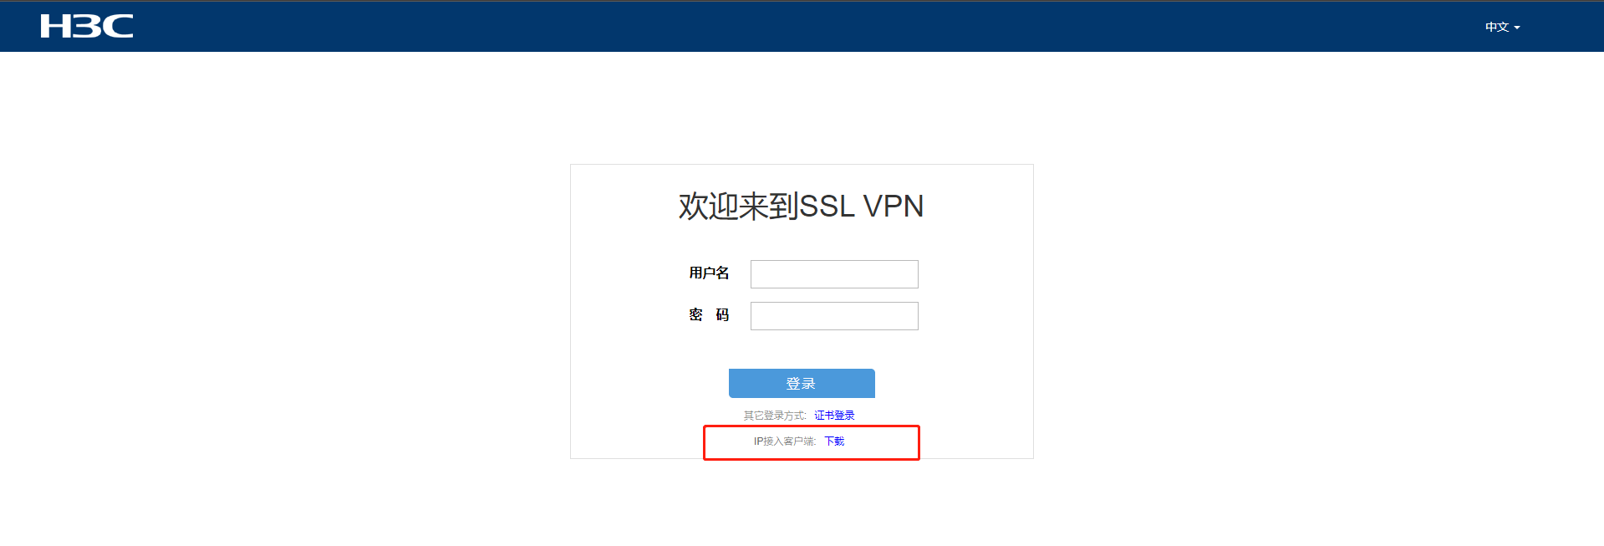Click the 密 码 field label
The image size is (1604, 546).
point(709,314)
